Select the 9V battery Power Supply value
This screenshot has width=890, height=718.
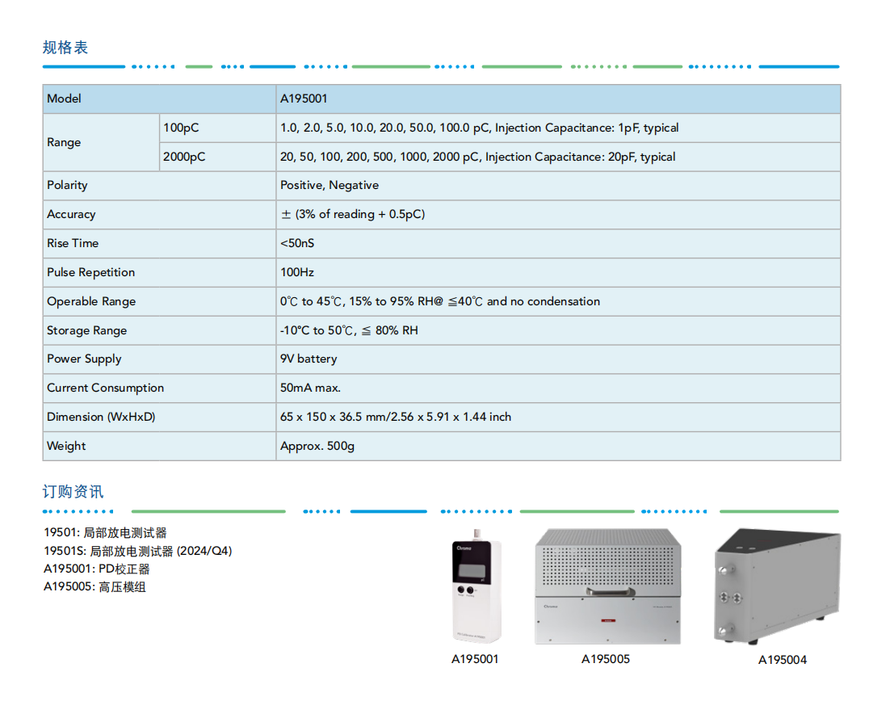coord(309,359)
